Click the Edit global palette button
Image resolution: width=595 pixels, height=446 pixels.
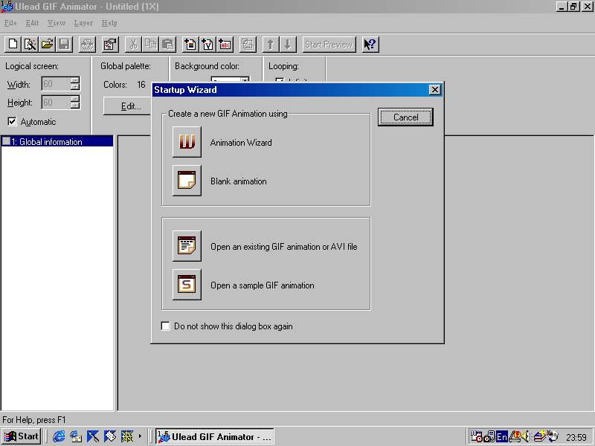coord(131,106)
